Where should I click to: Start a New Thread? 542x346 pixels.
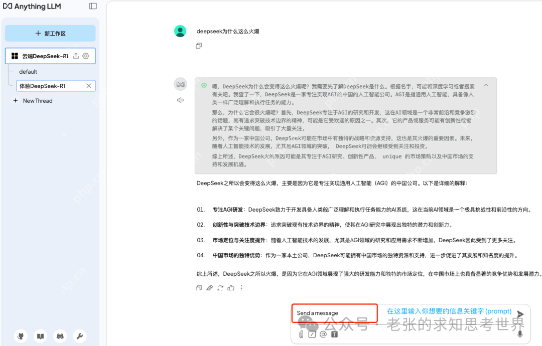pyautogui.click(x=37, y=101)
